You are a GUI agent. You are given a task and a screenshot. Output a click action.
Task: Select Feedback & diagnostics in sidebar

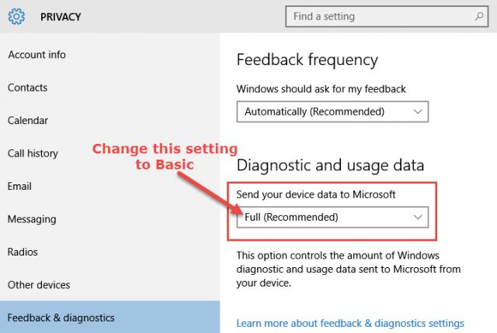click(109, 317)
